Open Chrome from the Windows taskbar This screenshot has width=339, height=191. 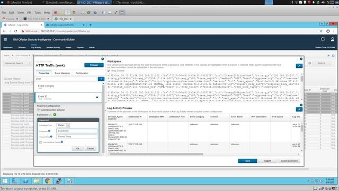[48, 181]
